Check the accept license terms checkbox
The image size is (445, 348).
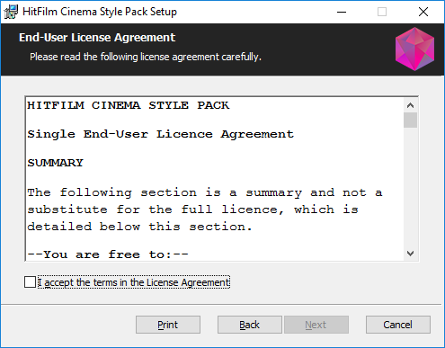[x=30, y=282]
